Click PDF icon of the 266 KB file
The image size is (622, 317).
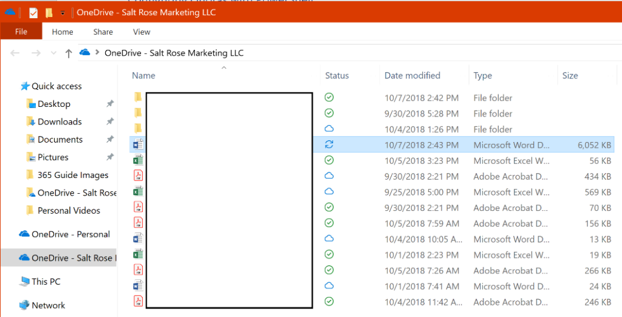point(138,270)
